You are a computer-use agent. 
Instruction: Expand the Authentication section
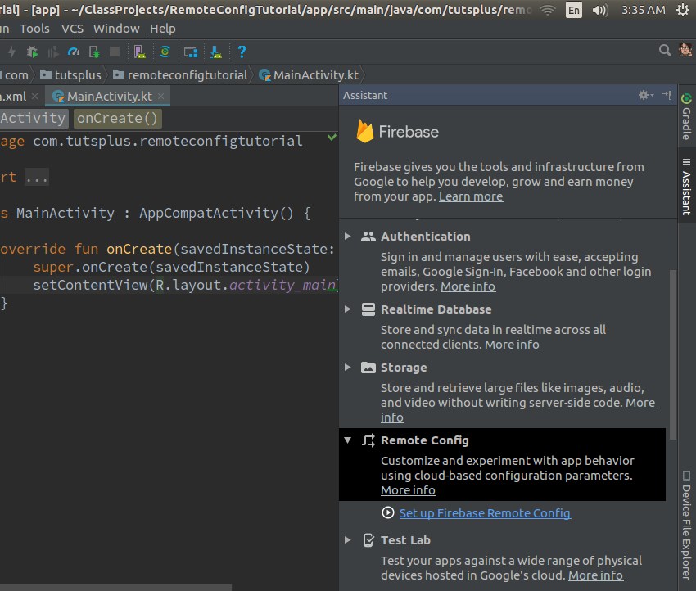[348, 237]
